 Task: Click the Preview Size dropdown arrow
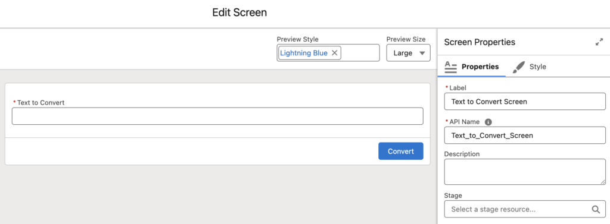click(x=422, y=53)
